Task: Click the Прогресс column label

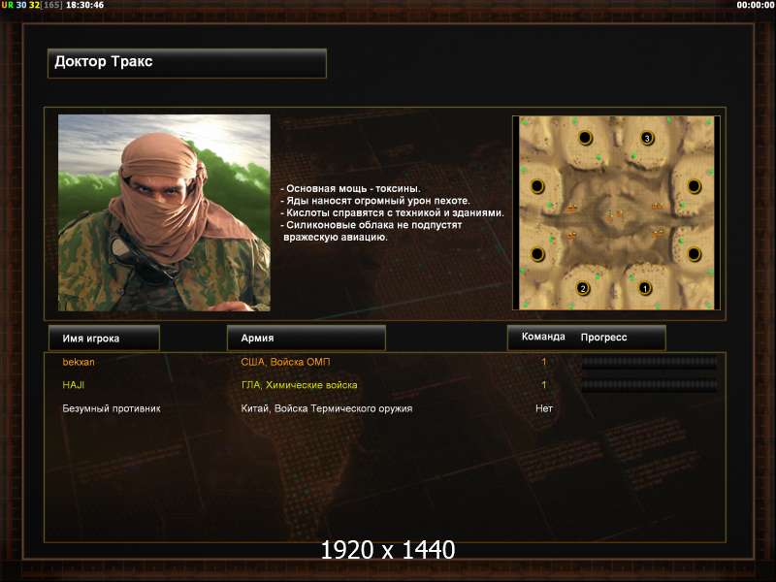Action: click(603, 337)
